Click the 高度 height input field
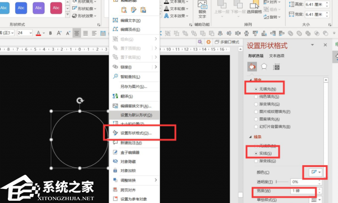Image resolution: width=338 pixels, height=203 pixels. click(x=315, y=5)
